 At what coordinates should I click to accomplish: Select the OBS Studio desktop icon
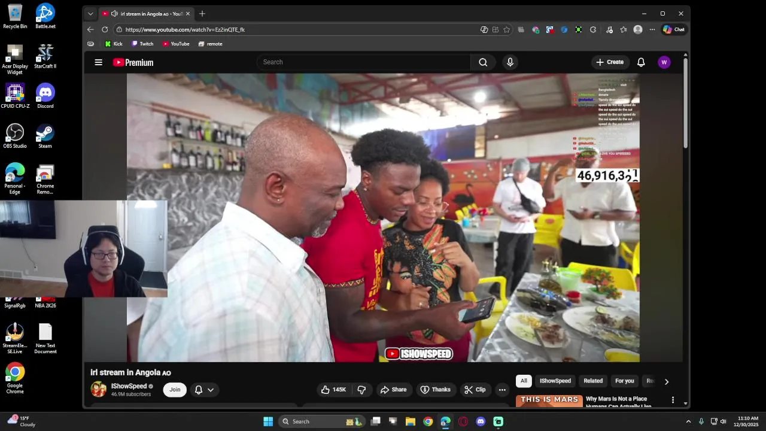(15, 136)
